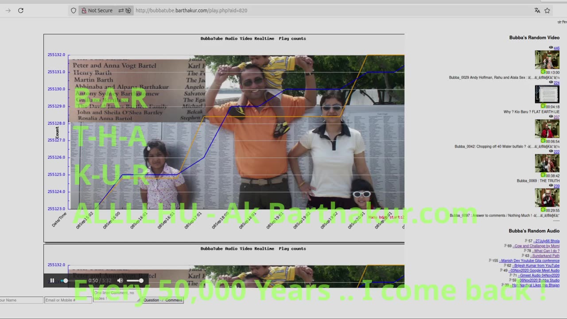The width and height of the screenshot is (567, 319).
Task: Open Manish Dev Youtube Gita conference link
Action: coord(529,261)
